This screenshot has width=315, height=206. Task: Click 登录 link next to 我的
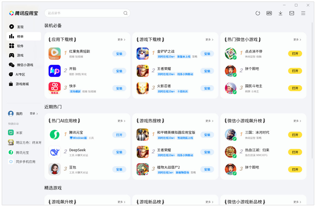[34, 114]
